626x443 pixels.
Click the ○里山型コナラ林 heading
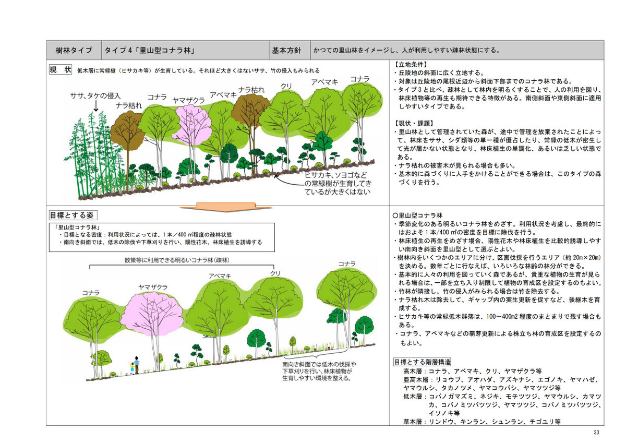click(x=417, y=215)
